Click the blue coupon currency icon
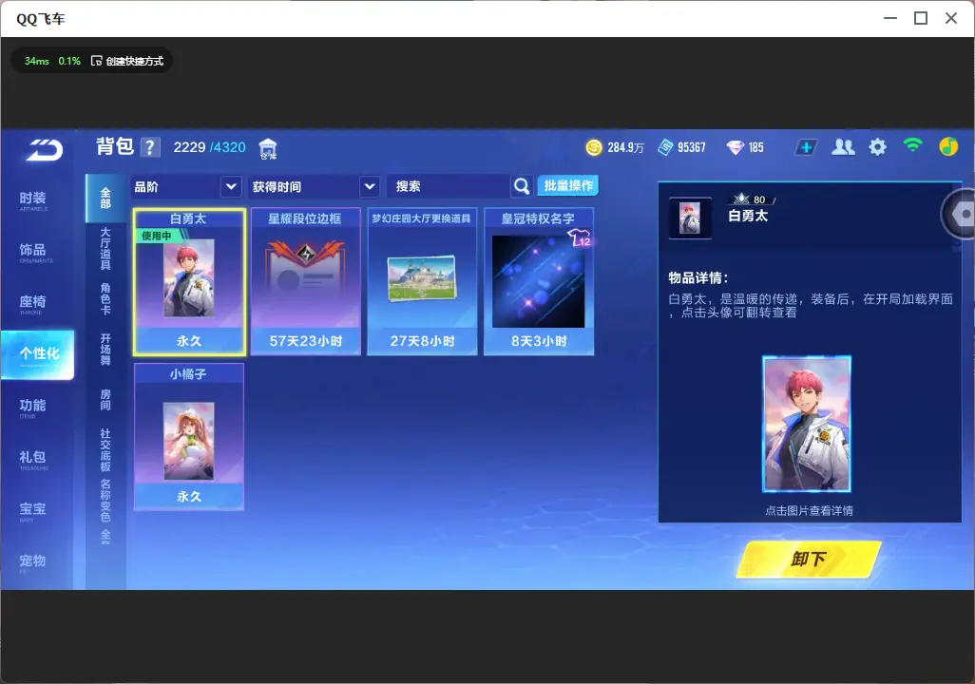975x684 pixels. (x=665, y=147)
